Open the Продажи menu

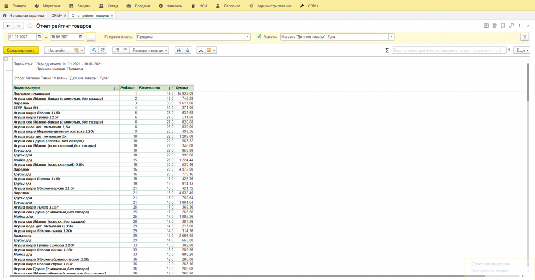(x=138, y=6)
